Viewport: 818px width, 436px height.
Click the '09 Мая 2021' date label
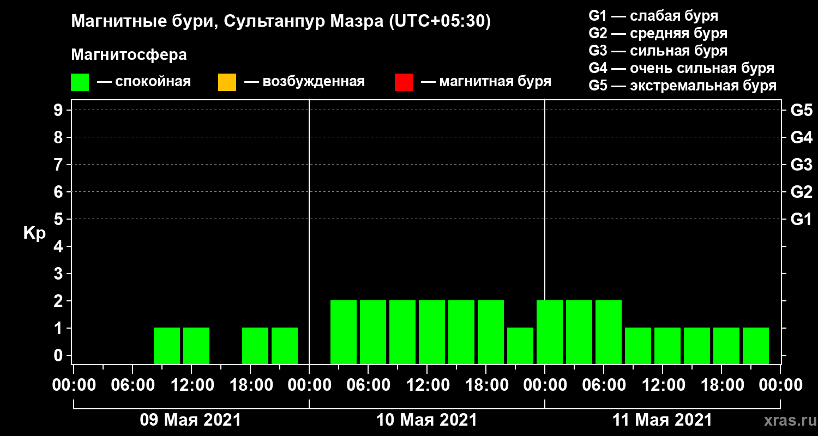(x=190, y=420)
